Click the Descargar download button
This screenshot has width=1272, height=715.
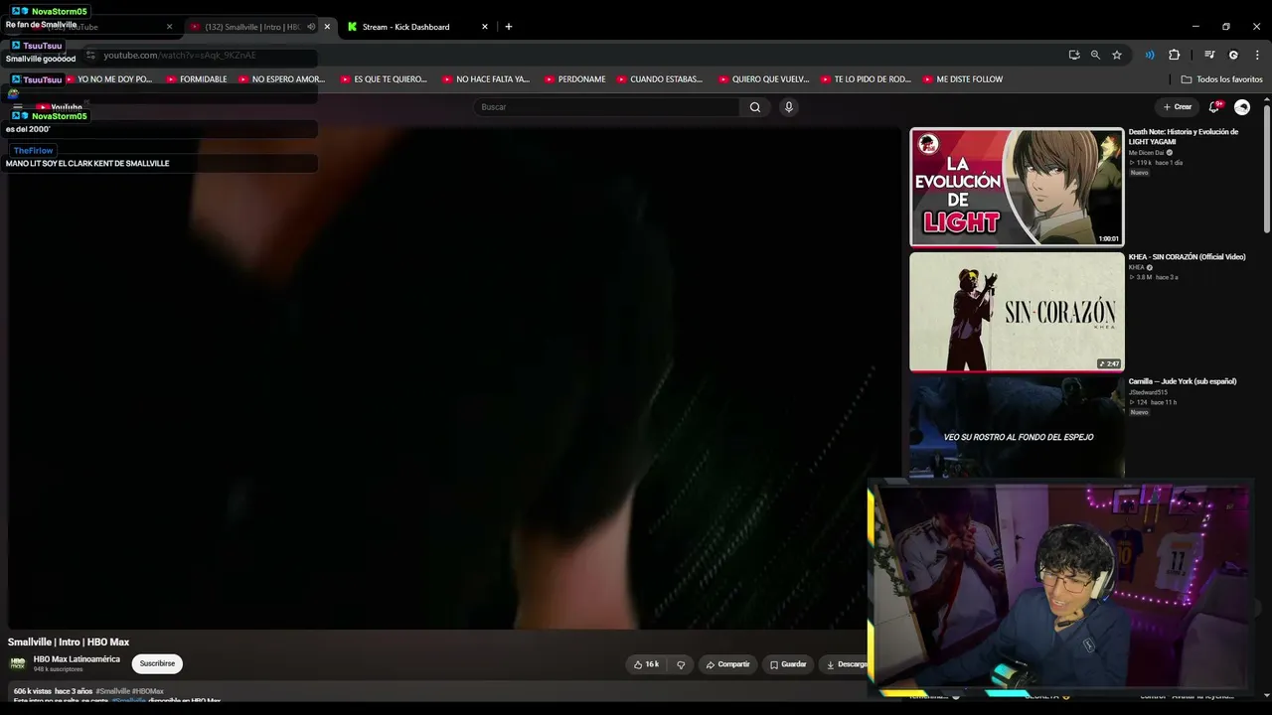[x=845, y=664]
